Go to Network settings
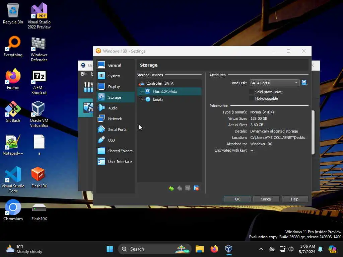 coord(116,119)
